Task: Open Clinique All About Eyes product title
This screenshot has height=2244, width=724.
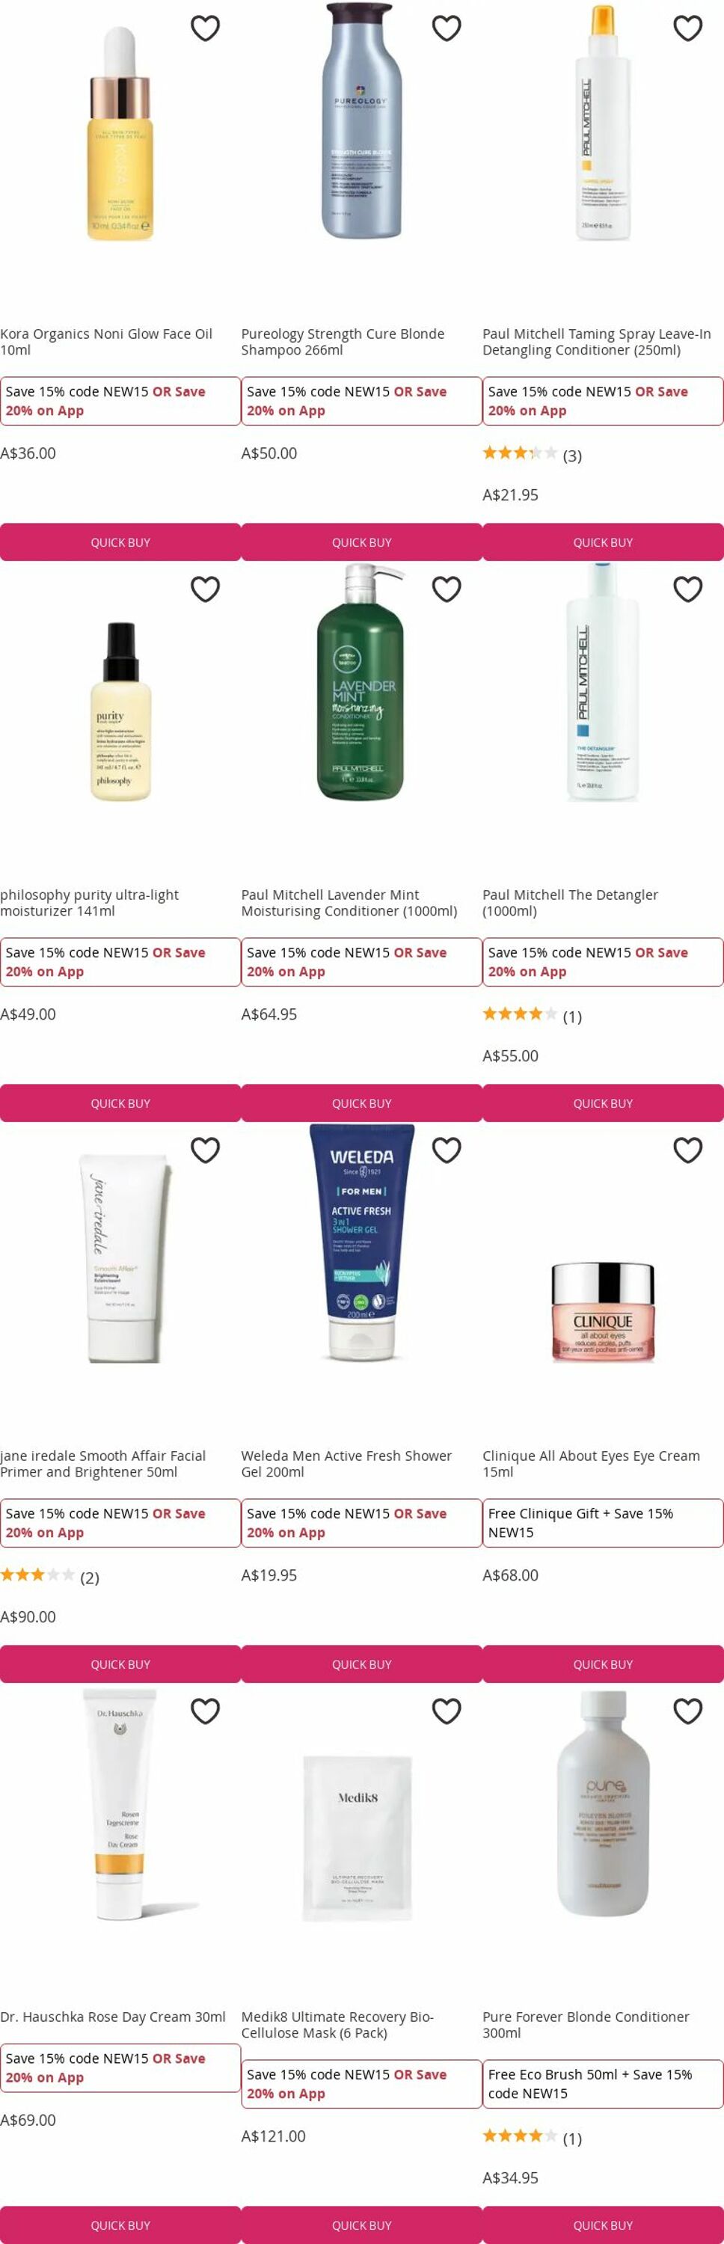Action: tap(591, 1464)
